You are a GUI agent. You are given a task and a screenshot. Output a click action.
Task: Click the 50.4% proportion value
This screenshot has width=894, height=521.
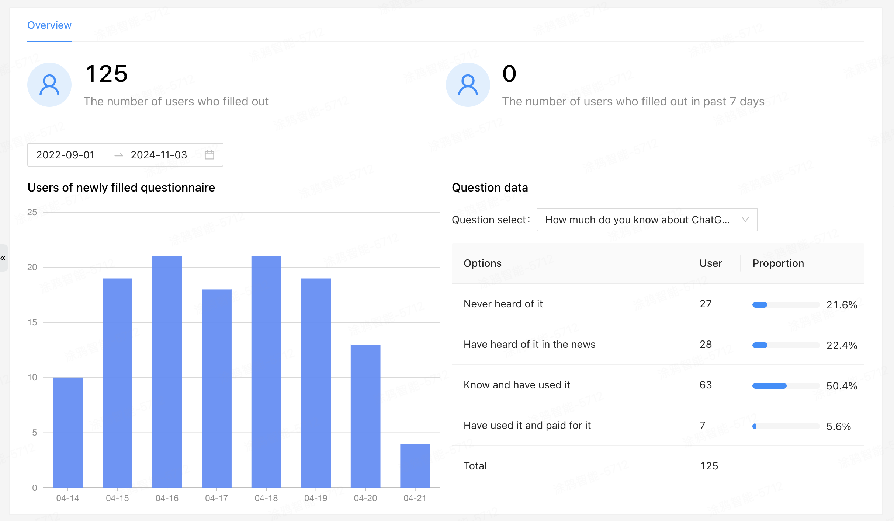point(842,386)
